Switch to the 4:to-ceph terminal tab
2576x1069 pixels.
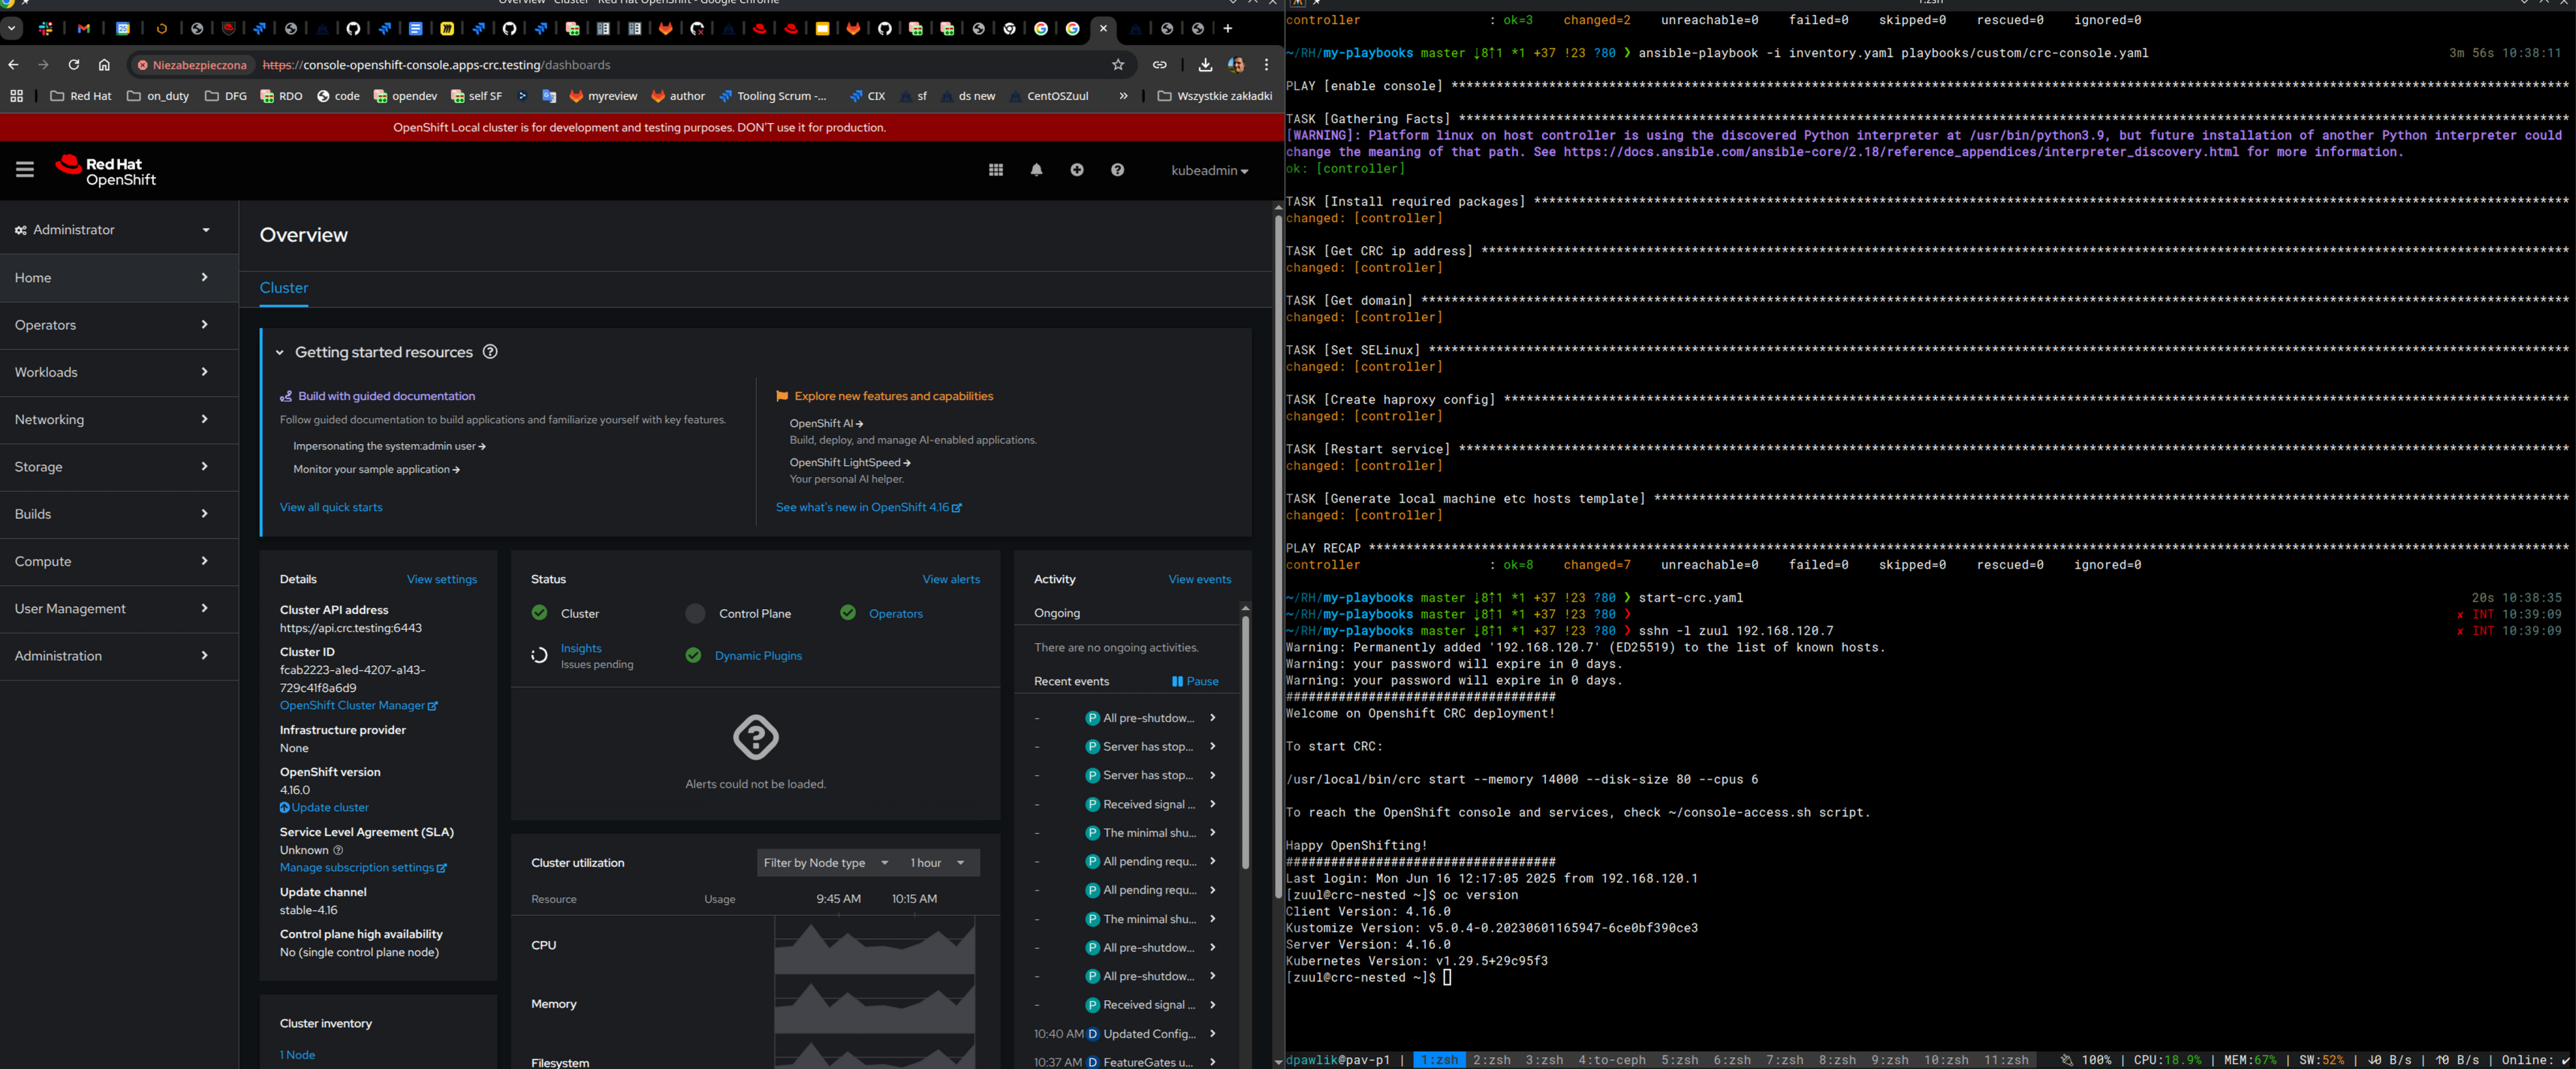[1611, 1060]
